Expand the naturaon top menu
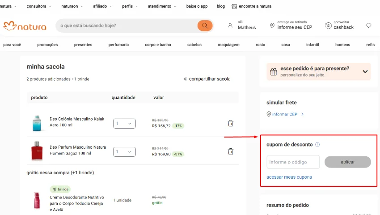The width and height of the screenshot is (380, 215). click(x=72, y=6)
